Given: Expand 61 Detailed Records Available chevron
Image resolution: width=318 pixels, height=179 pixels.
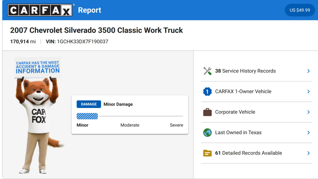Looking at the screenshot, I should pos(308,153).
